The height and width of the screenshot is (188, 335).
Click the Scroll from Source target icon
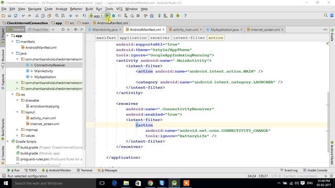pos(63,29)
